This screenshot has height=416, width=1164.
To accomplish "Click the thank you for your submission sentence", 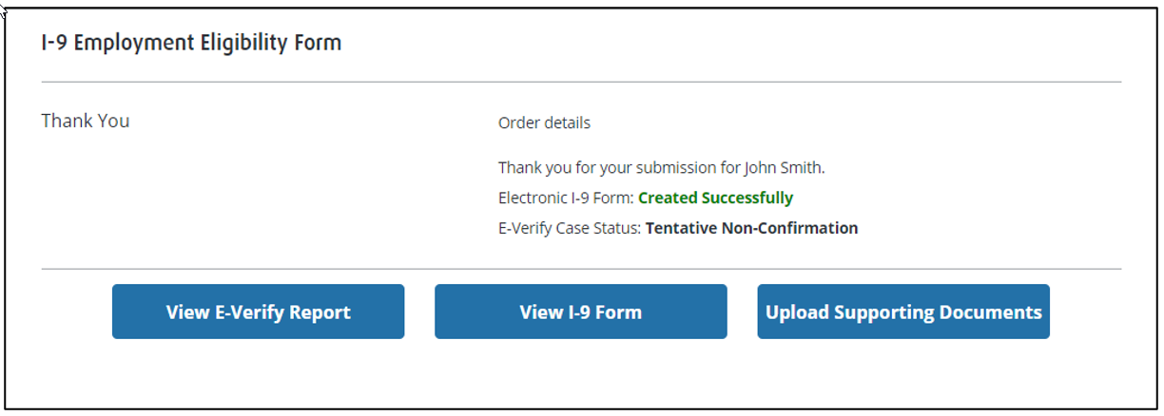I will pos(661,168).
